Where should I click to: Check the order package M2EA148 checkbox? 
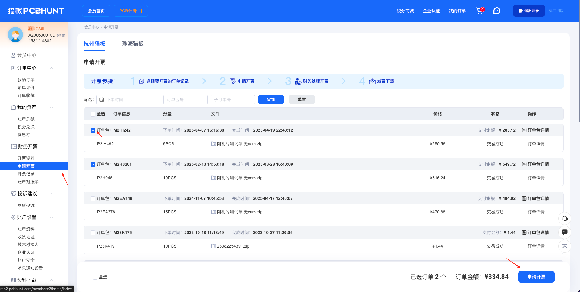93,199
